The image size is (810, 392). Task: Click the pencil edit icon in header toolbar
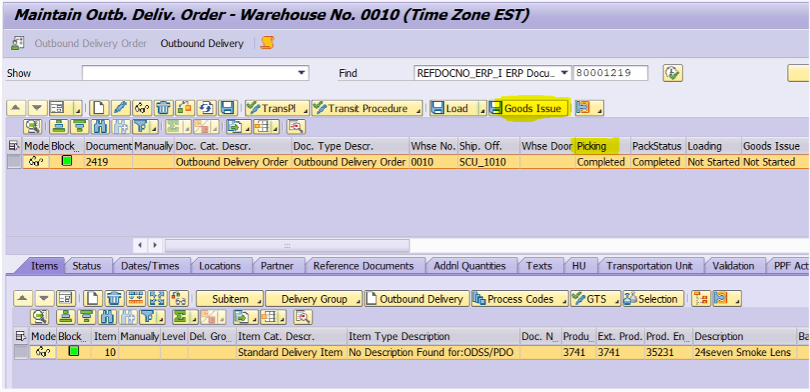pos(120,108)
